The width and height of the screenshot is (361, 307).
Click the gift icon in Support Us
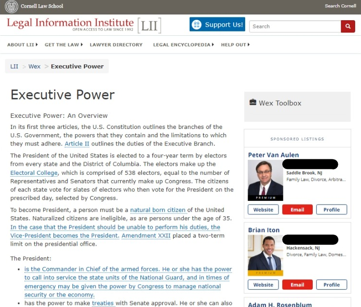pyautogui.click(x=196, y=25)
